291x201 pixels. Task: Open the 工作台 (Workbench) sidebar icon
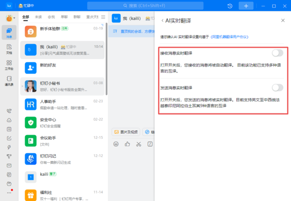coord(9,65)
